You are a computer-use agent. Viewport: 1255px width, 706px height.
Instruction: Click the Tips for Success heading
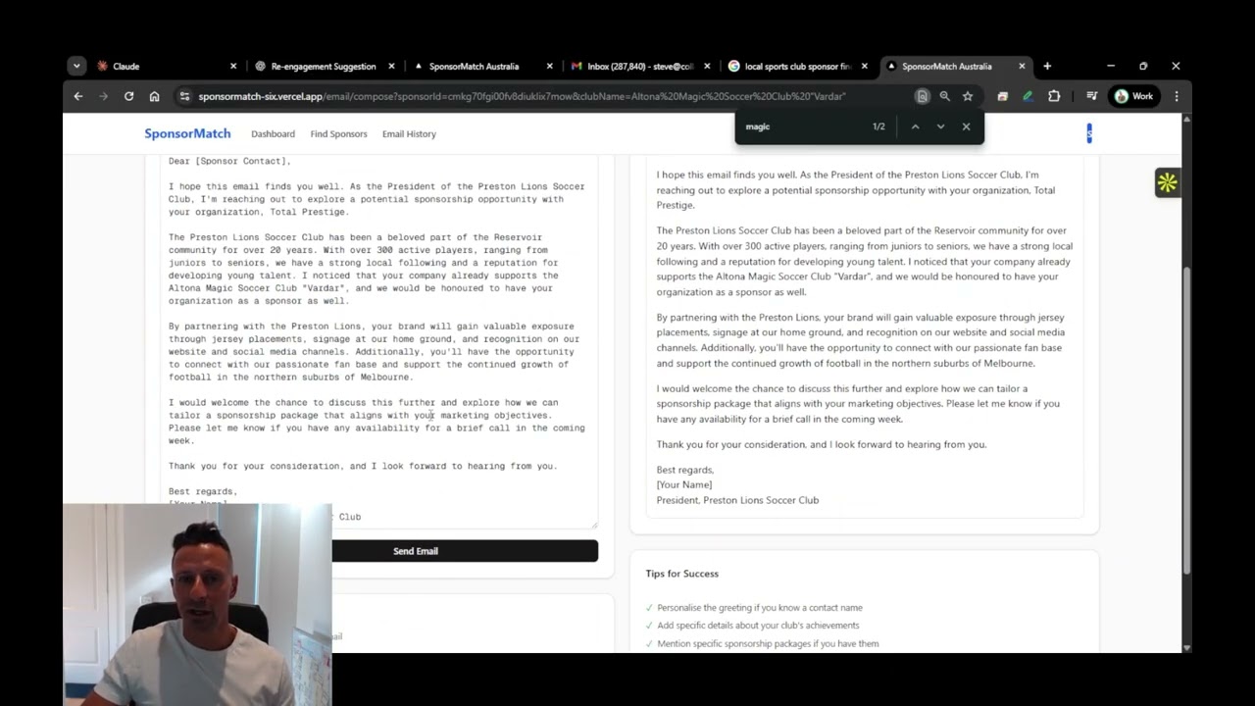(x=681, y=574)
